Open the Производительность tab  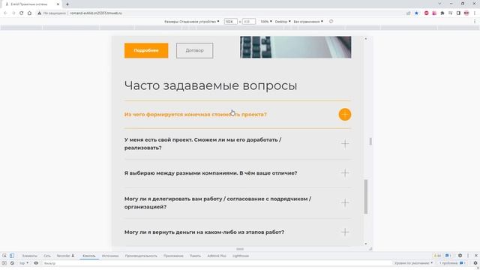tap(141, 256)
